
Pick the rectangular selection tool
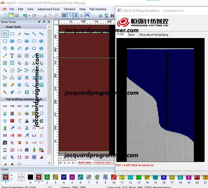pos(12,34)
